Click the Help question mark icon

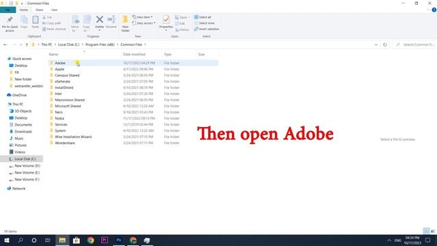(x=434, y=10)
